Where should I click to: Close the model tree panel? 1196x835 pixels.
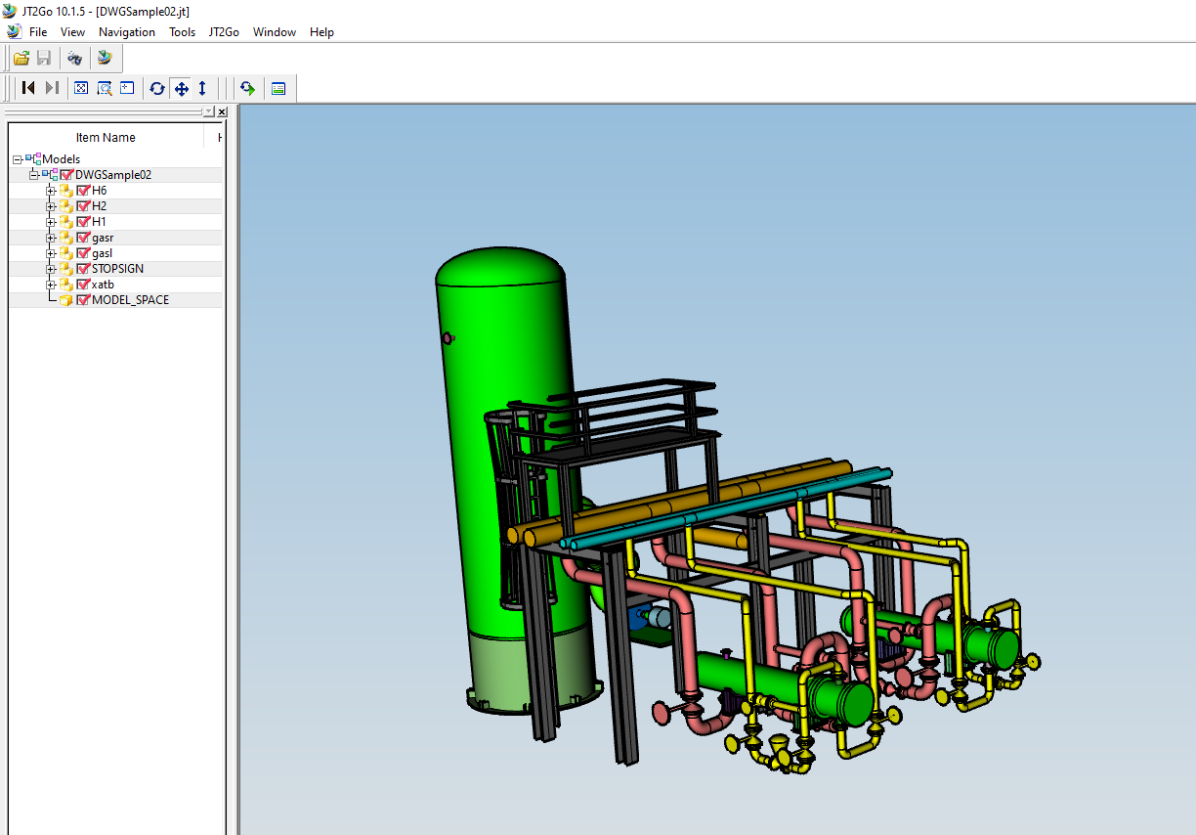222,112
